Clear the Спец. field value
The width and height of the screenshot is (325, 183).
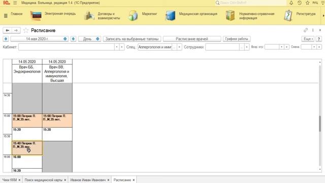coord(179,47)
